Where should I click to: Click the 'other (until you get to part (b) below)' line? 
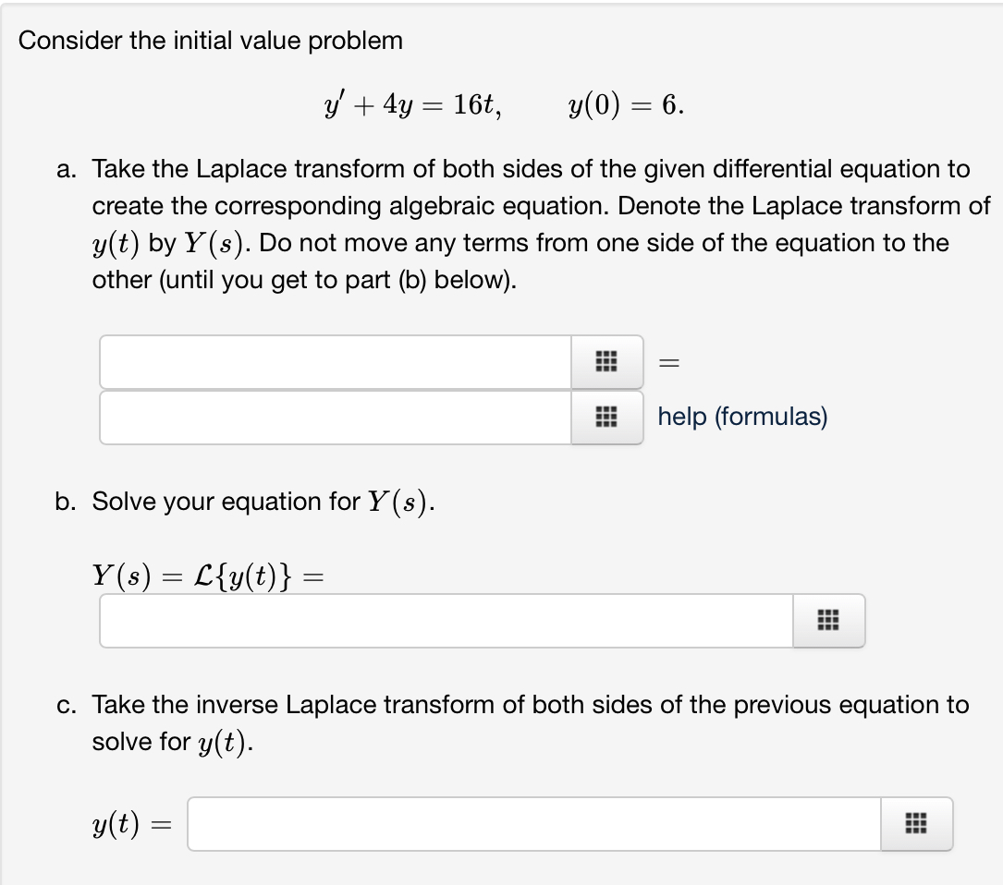[303, 280]
